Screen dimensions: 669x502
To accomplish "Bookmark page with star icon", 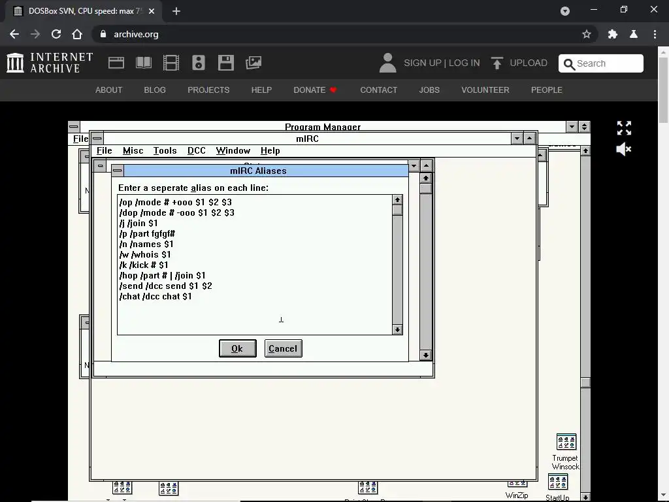I will point(587,34).
